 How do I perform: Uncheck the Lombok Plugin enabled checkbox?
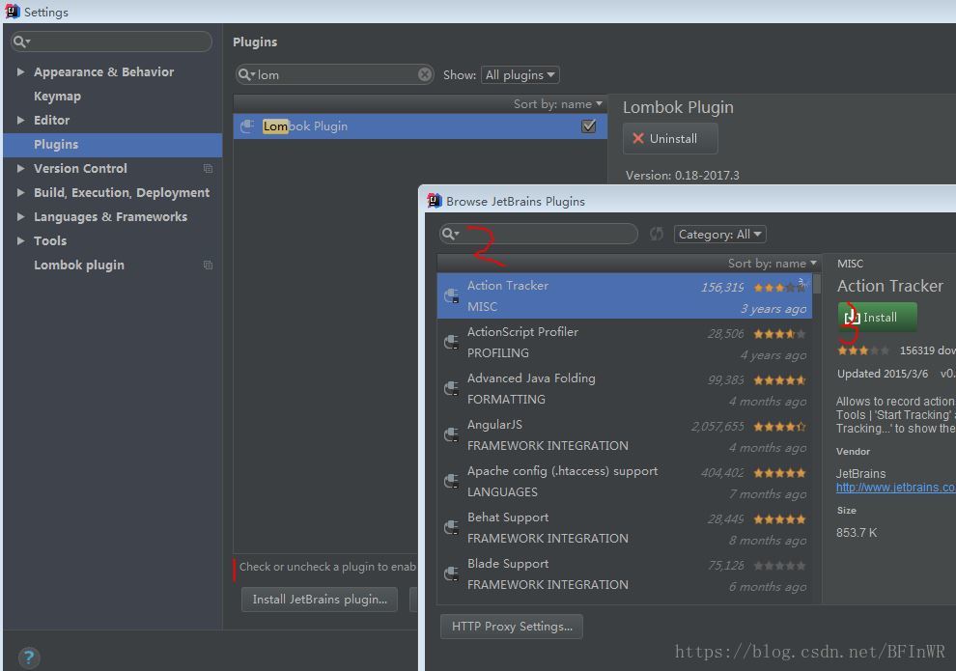point(588,126)
